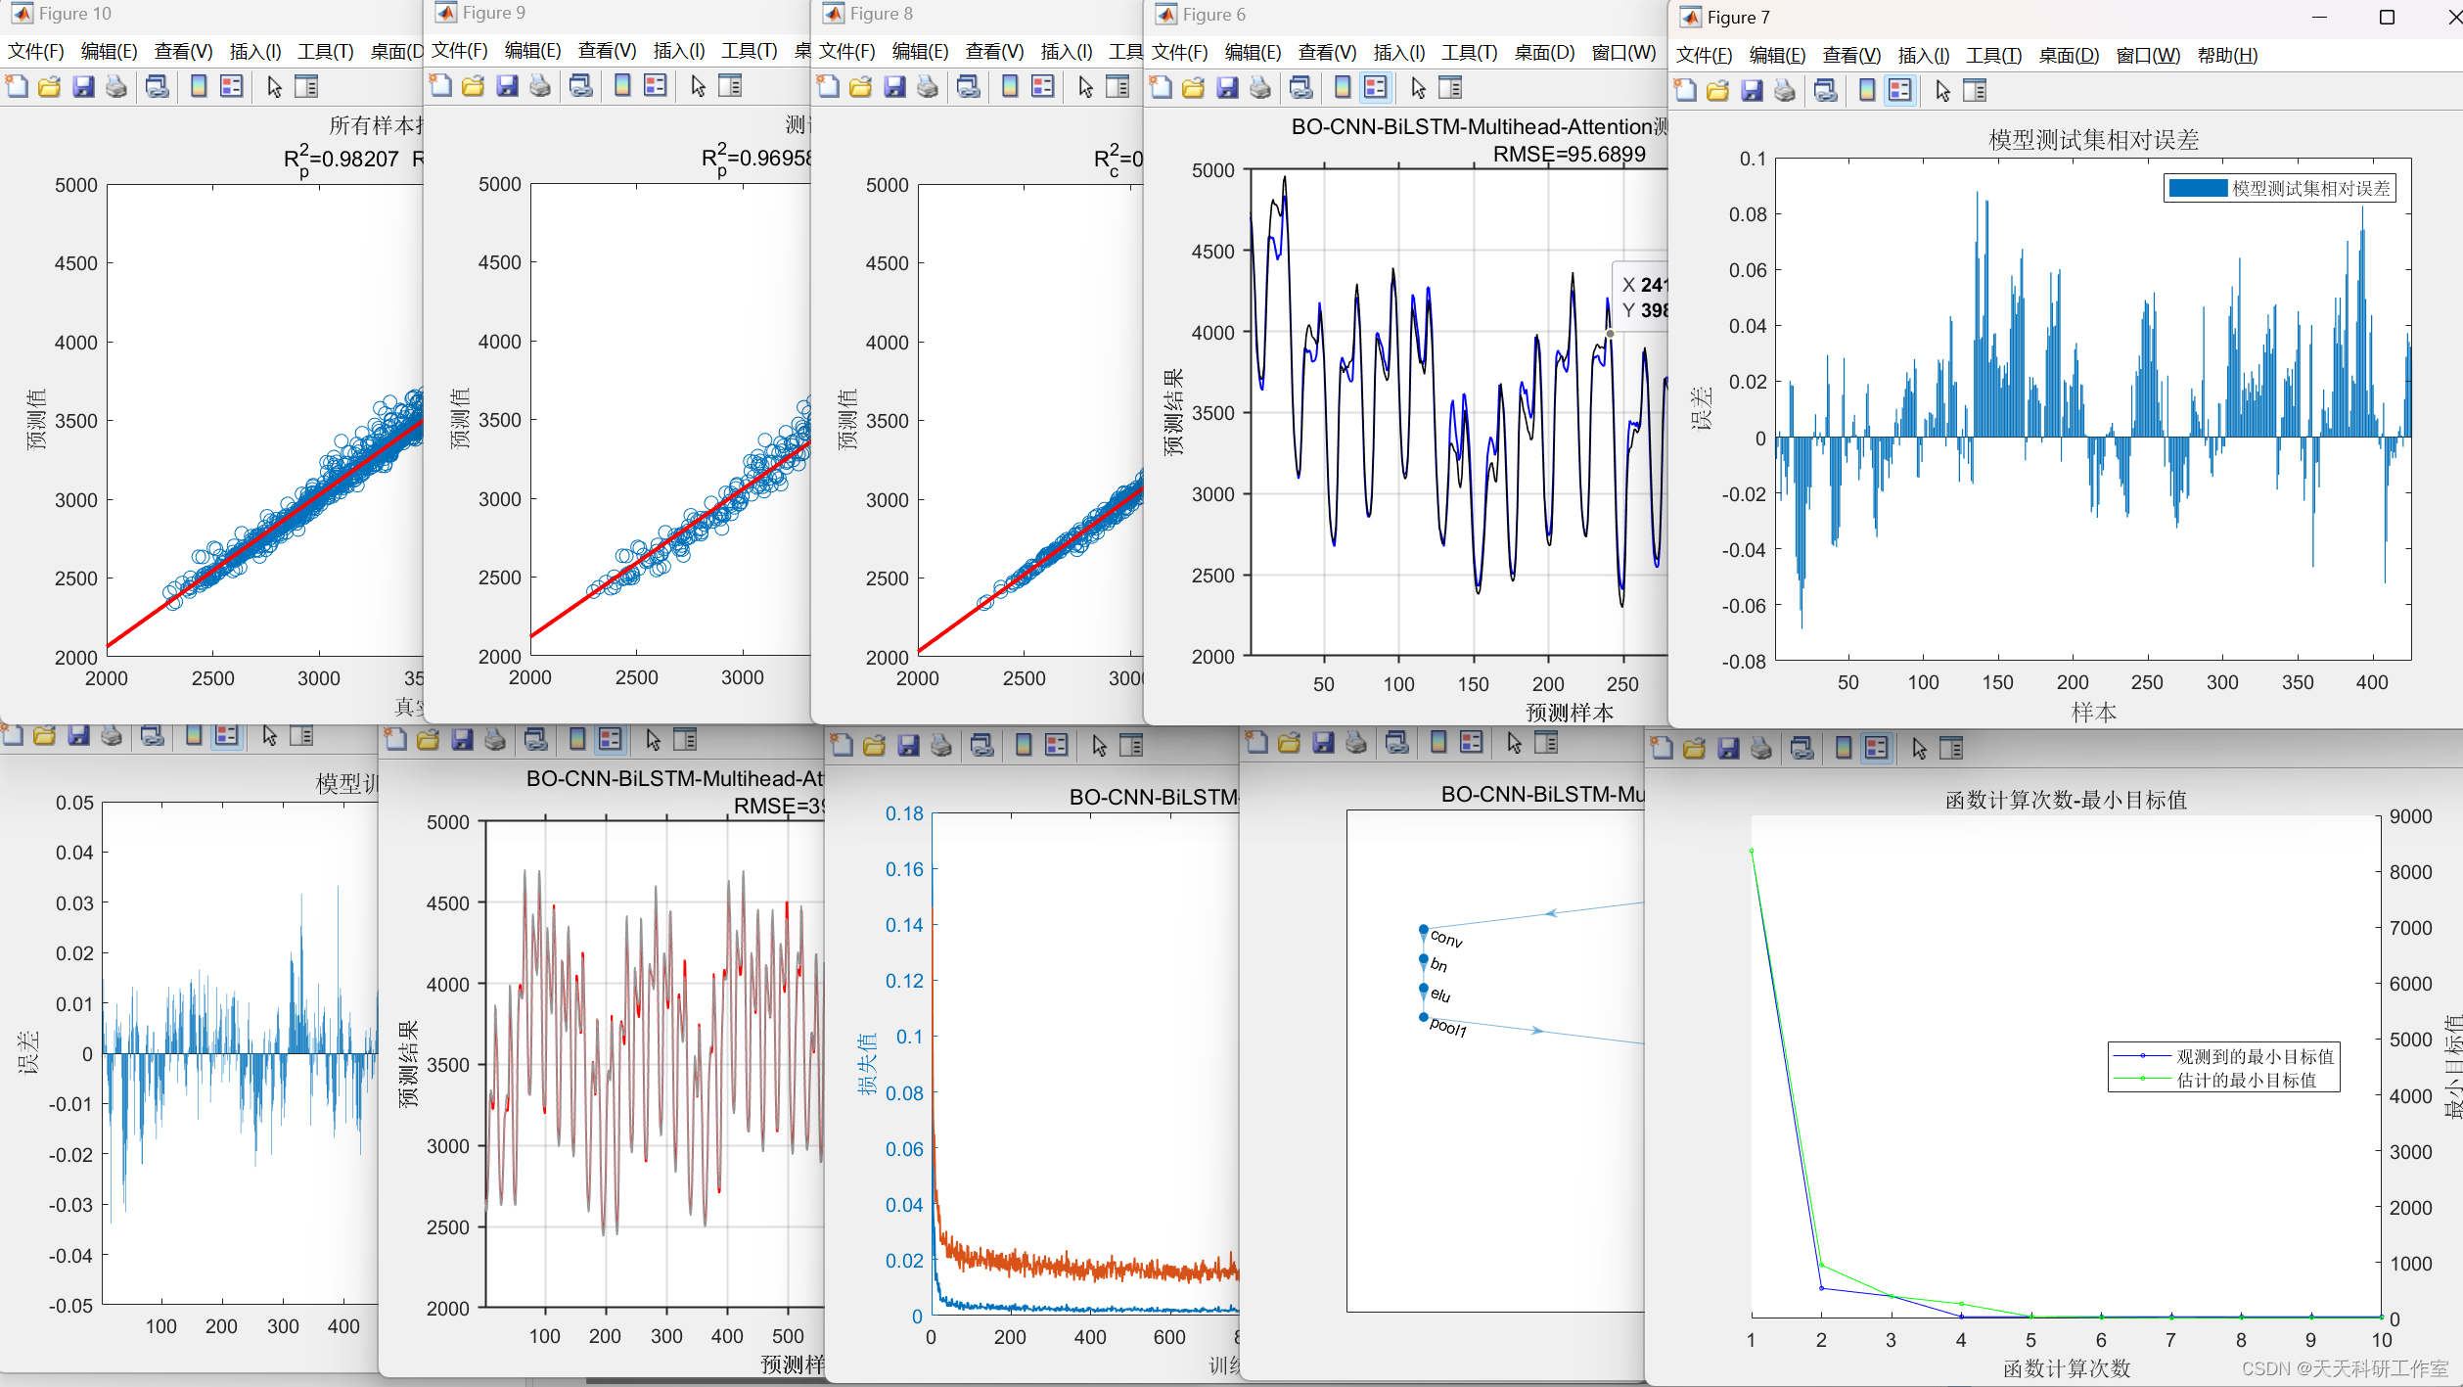Open 插入(I) menu in Figure 7
The height and width of the screenshot is (1387, 2463).
pos(1923,55)
